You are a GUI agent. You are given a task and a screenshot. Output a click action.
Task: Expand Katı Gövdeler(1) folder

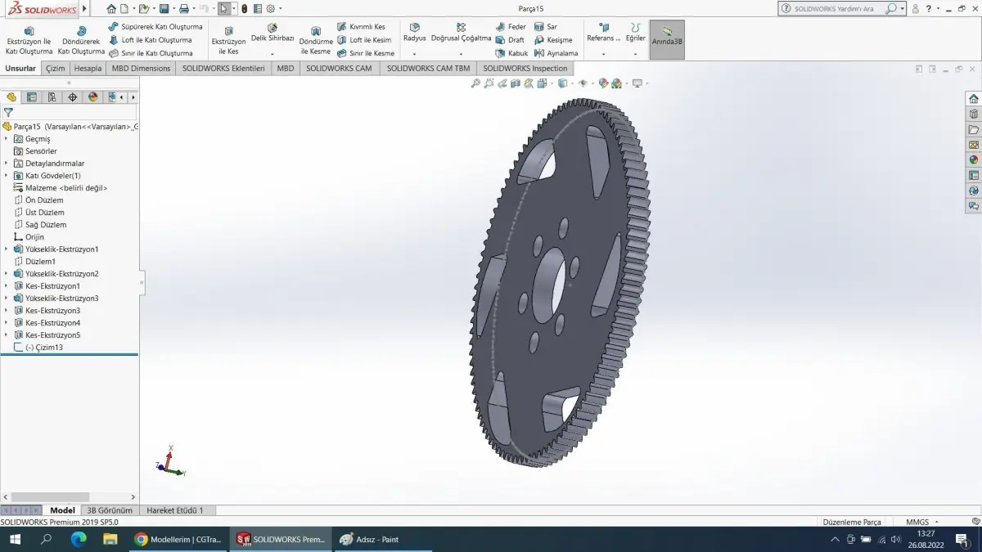(7, 176)
